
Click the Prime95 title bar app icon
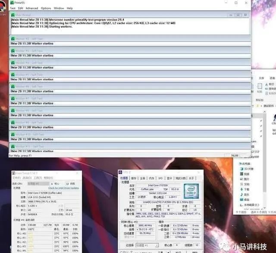pyautogui.click(x=12, y=3)
